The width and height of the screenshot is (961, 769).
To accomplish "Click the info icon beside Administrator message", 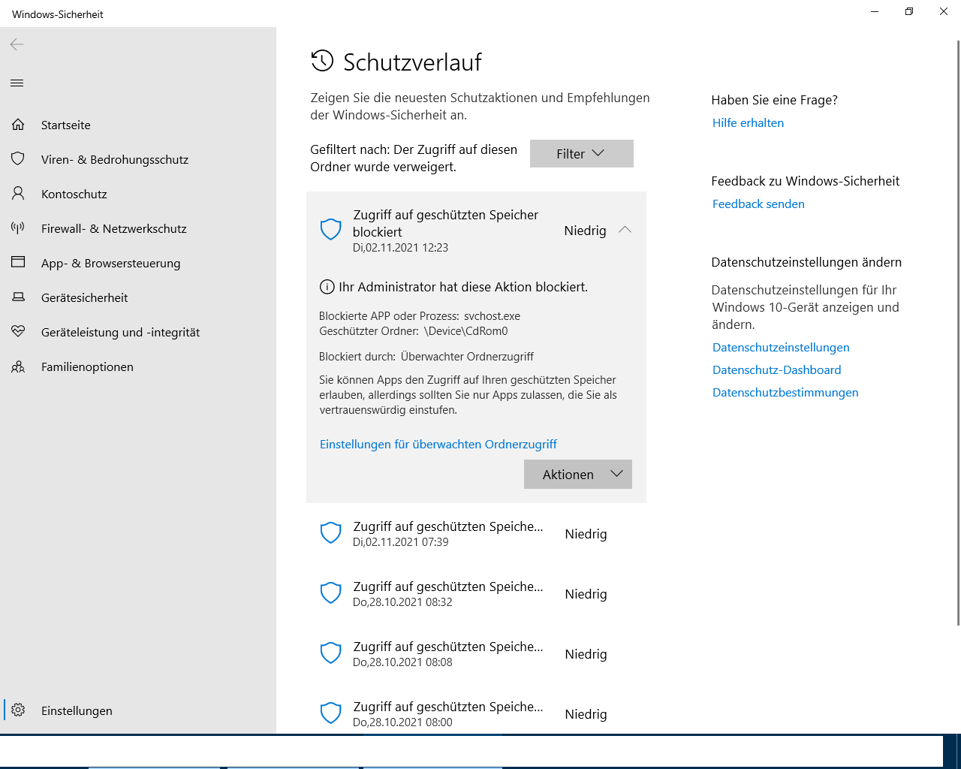I will click(x=327, y=287).
